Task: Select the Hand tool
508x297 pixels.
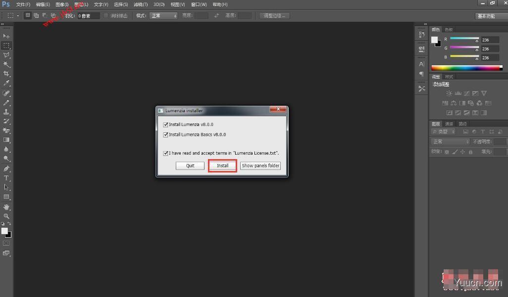Action: 6,207
